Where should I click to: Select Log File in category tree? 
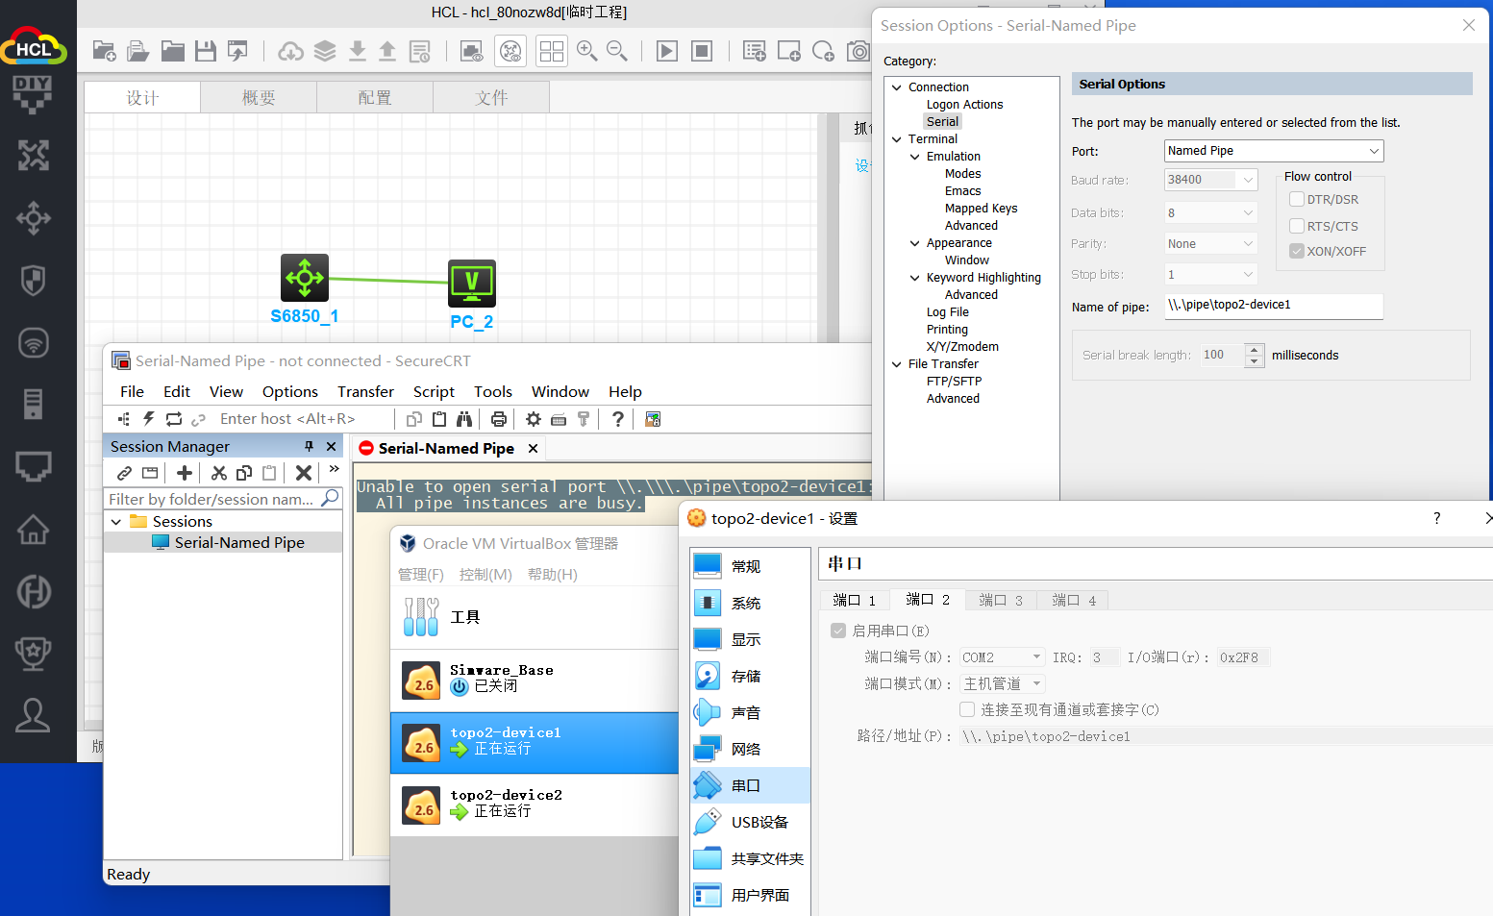948,312
